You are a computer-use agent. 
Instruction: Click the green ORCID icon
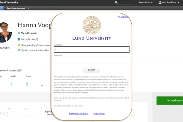tap(19, 45)
